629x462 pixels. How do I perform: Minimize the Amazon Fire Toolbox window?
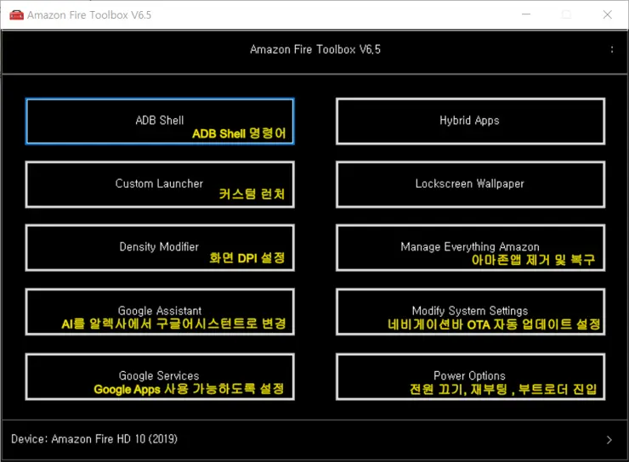tap(526, 14)
